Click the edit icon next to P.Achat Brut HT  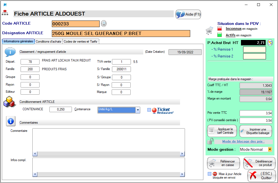tap(270, 43)
